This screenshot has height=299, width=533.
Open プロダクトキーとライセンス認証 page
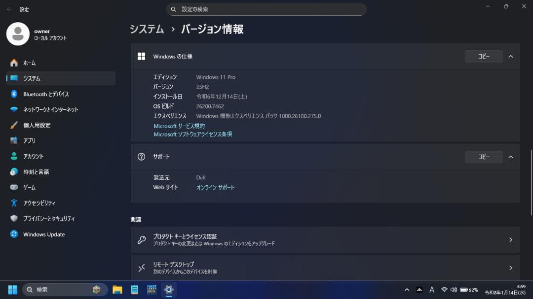326,239
